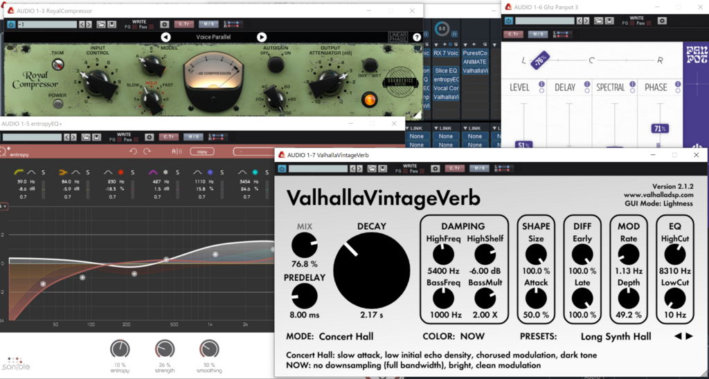This screenshot has height=379, width=709.
Task: Select the PurestCo insert slot in mixer
Action: [x=475, y=53]
